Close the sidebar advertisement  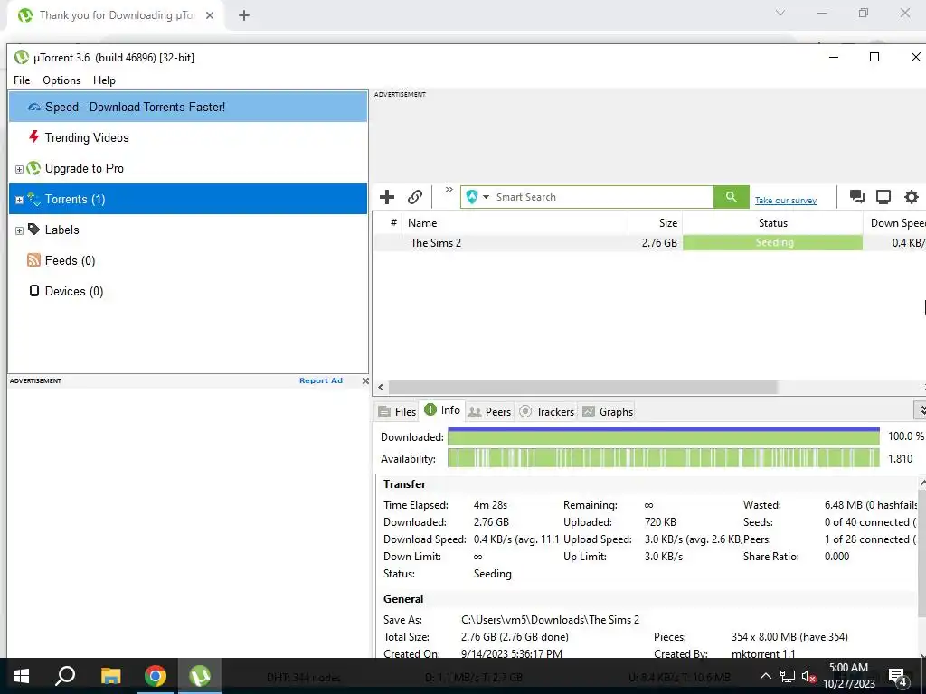(x=365, y=380)
